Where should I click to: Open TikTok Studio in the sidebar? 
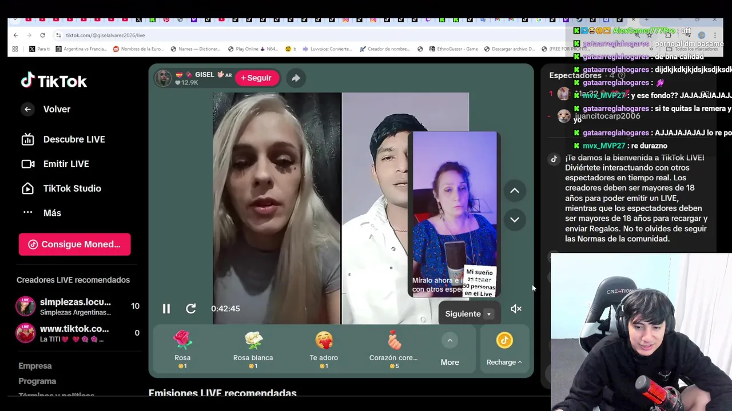click(61, 188)
